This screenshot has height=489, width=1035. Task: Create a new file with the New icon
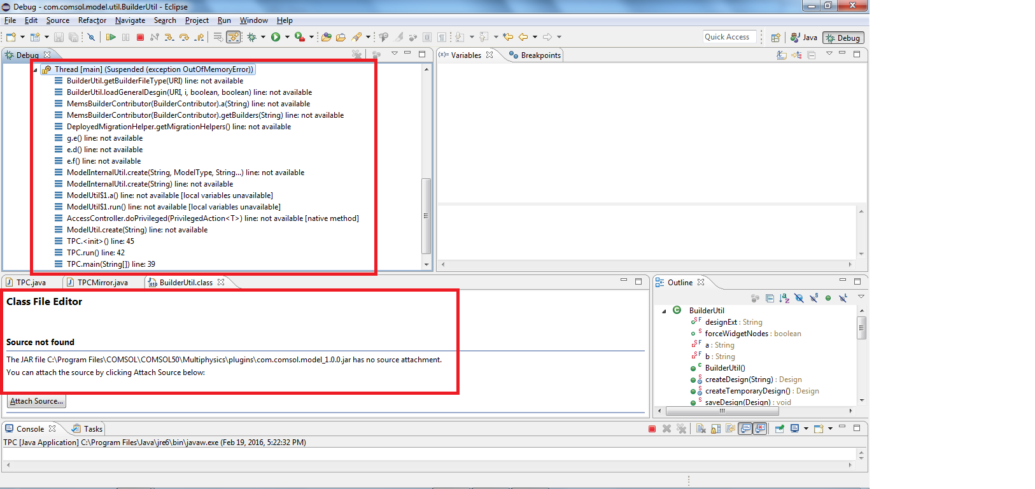coord(11,37)
